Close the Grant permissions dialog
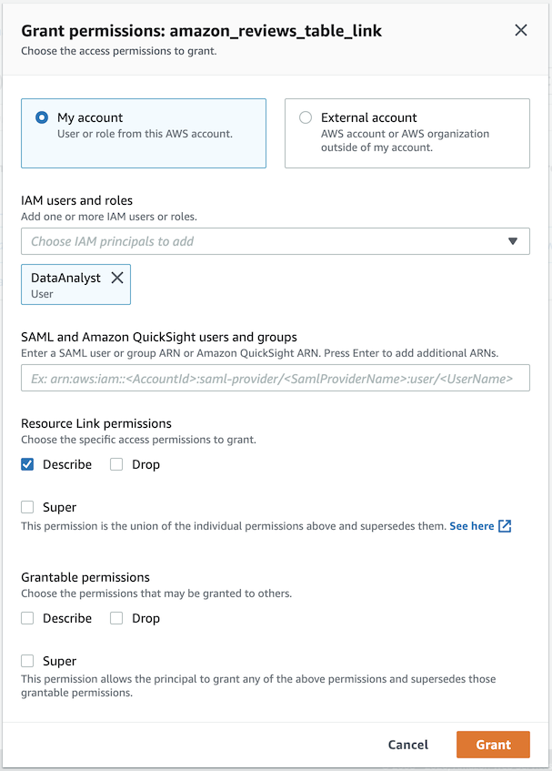The image size is (552, 771). (x=521, y=30)
